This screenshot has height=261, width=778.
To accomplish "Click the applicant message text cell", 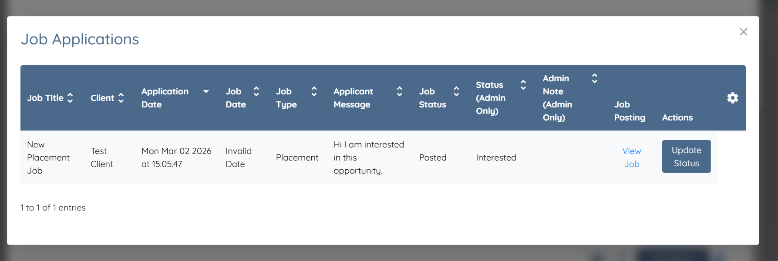I will [x=368, y=157].
